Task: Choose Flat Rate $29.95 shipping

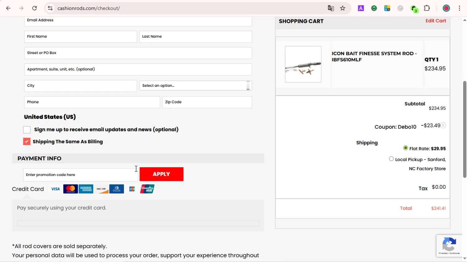Action: (406, 148)
